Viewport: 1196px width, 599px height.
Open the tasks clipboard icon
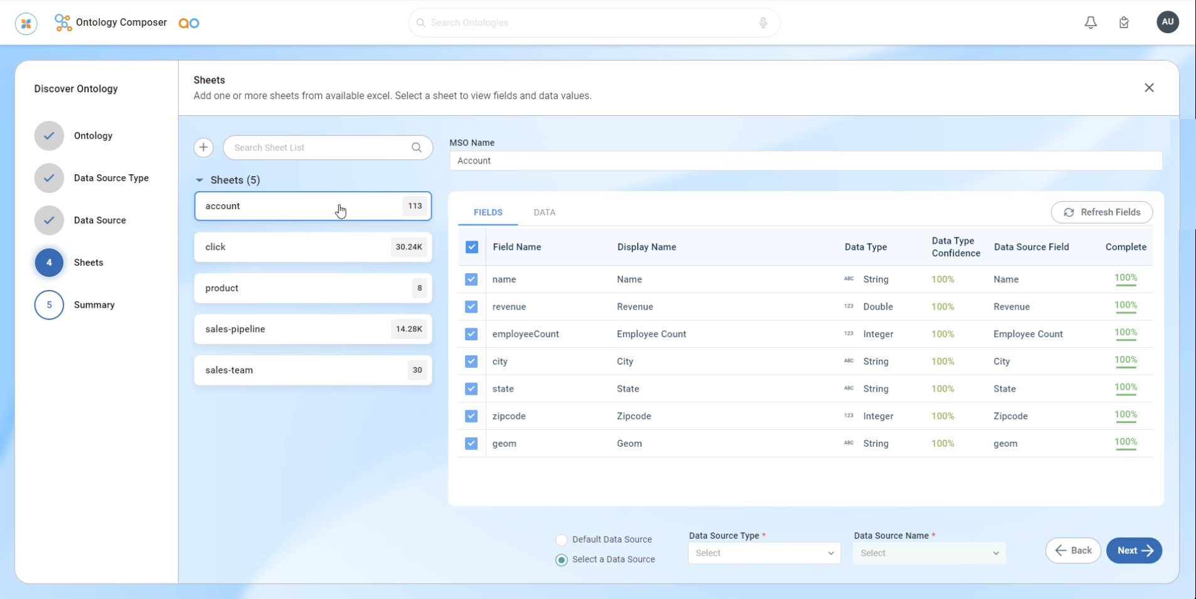tap(1124, 23)
